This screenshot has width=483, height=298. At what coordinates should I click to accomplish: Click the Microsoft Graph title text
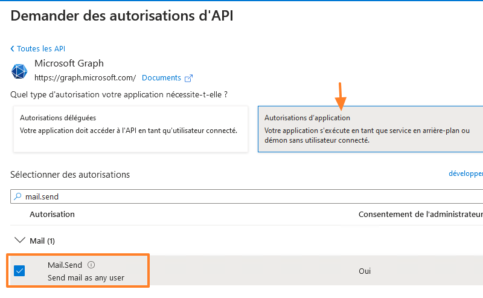click(x=69, y=63)
